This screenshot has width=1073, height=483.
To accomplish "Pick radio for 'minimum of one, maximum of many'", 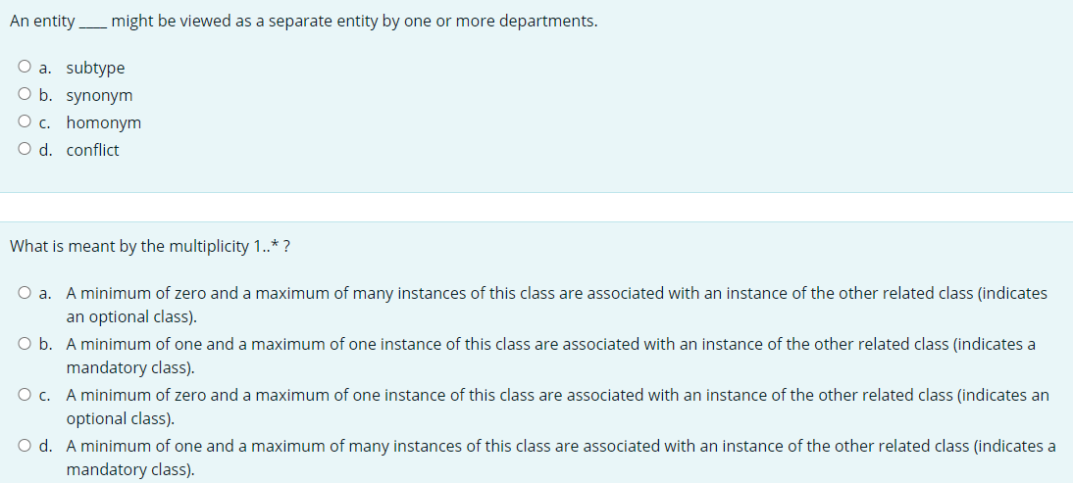I will pos(25,446).
